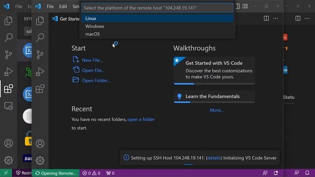Click notifications bell in front window

[x=276, y=173]
